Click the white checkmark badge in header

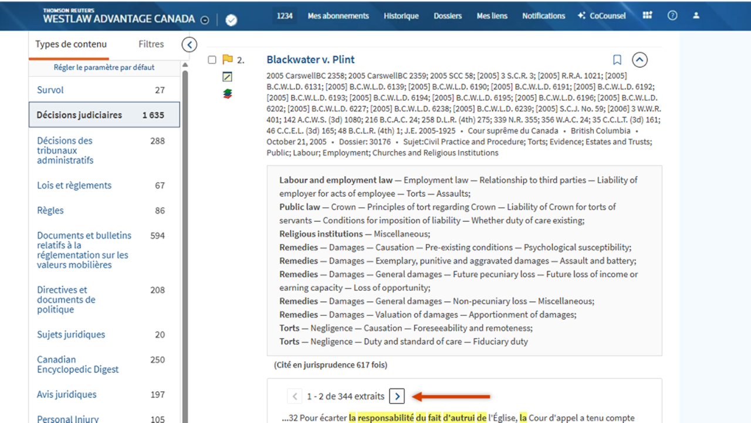point(231,21)
